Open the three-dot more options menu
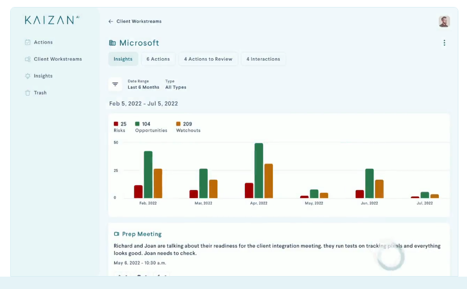Screen dimensions: 467x289 point(444,43)
